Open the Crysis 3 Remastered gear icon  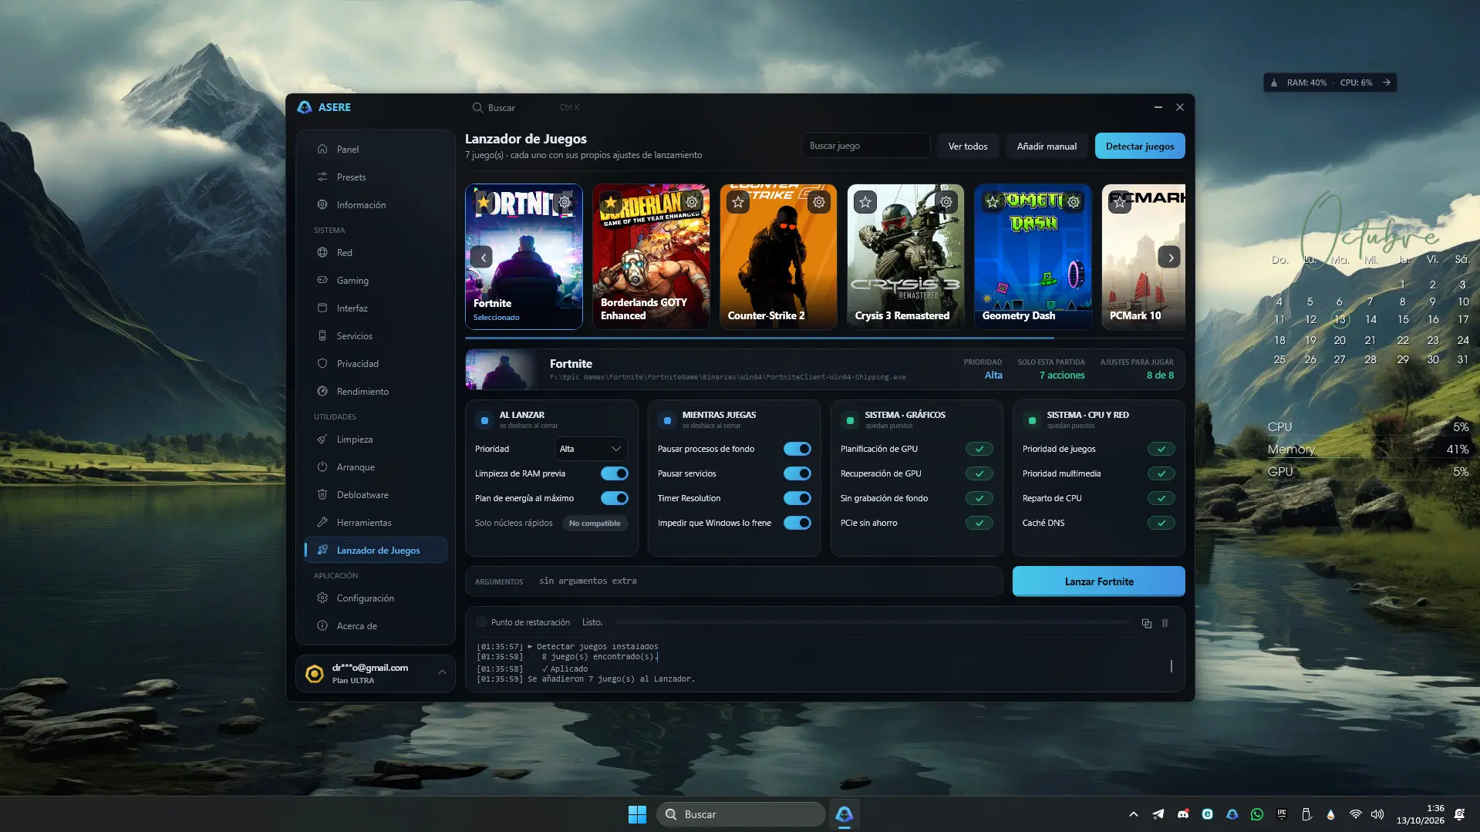click(946, 202)
